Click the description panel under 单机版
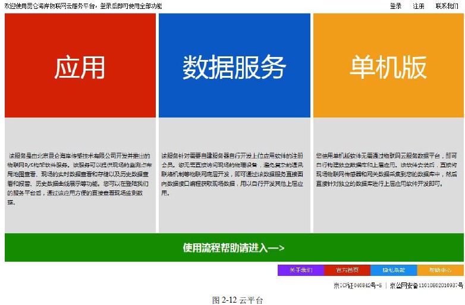The width and height of the screenshot is (465, 305). pyautogui.click(x=388, y=176)
